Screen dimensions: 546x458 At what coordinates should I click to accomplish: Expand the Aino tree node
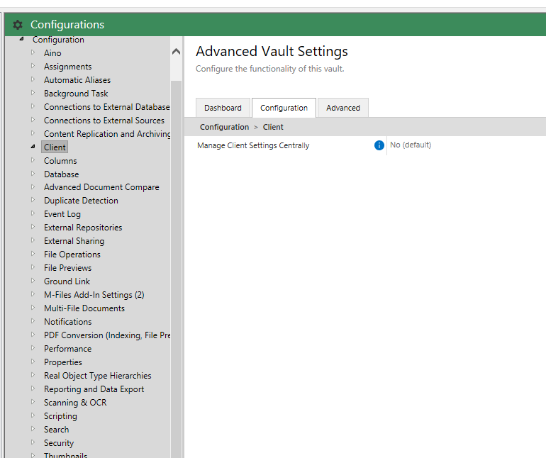[x=33, y=52]
